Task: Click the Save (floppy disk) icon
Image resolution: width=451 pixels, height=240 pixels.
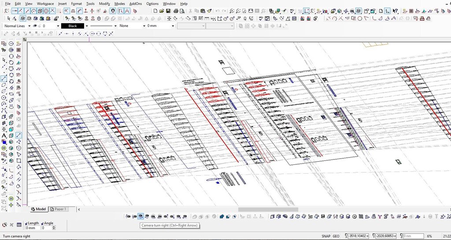Action: click(x=169, y=11)
